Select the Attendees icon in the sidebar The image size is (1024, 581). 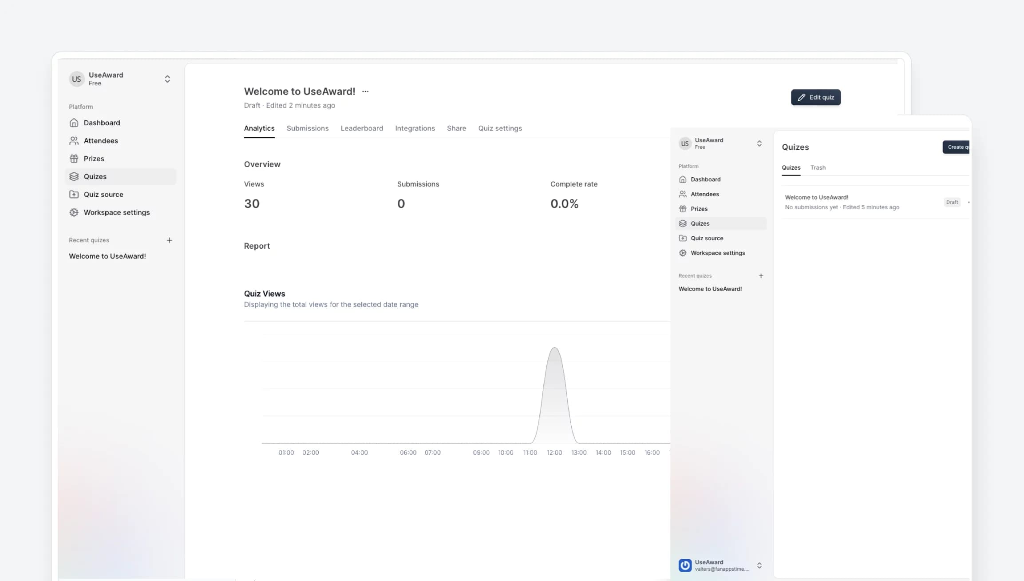coord(74,140)
